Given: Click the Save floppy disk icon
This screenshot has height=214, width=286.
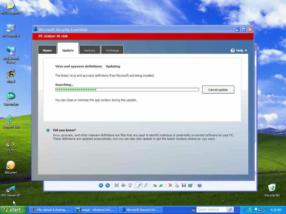Looking at the screenshot, I should point(184,185).
